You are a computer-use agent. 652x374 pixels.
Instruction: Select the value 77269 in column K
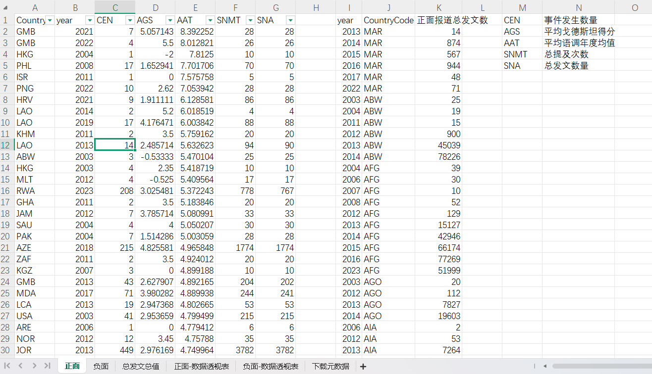(x=439, y=259)
